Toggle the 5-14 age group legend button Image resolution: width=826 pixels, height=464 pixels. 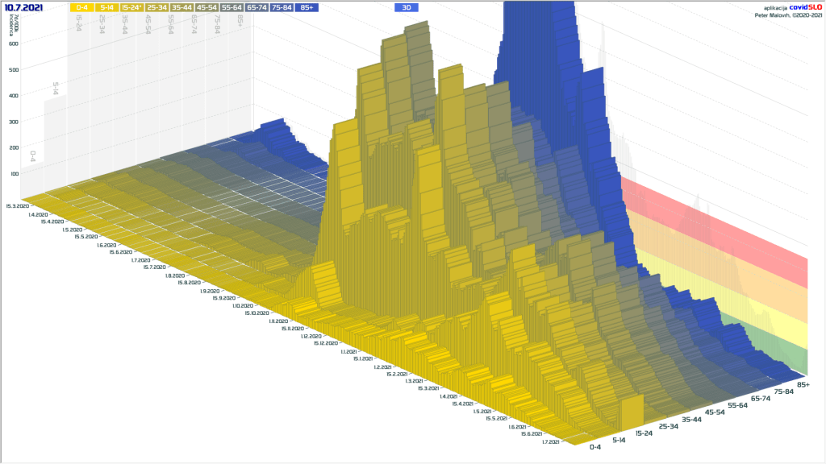point(107,6)
